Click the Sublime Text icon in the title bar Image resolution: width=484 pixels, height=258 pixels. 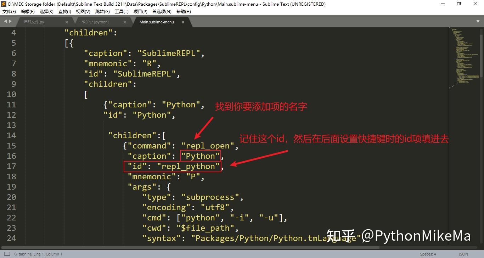tap(4, 4)
